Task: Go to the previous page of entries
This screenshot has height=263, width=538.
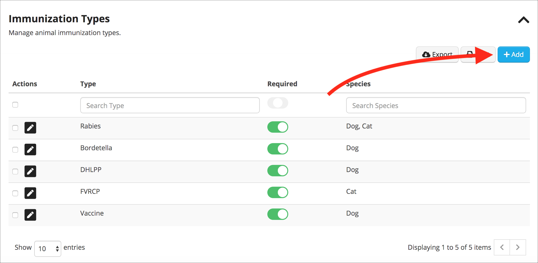Action: [502, 247]
